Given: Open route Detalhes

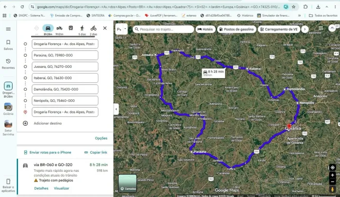Looking at the screenshot, I should coord(41,188).
